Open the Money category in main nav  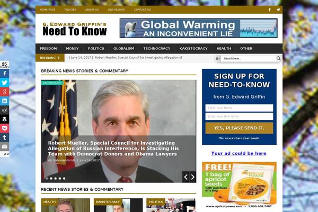point(72,48)
